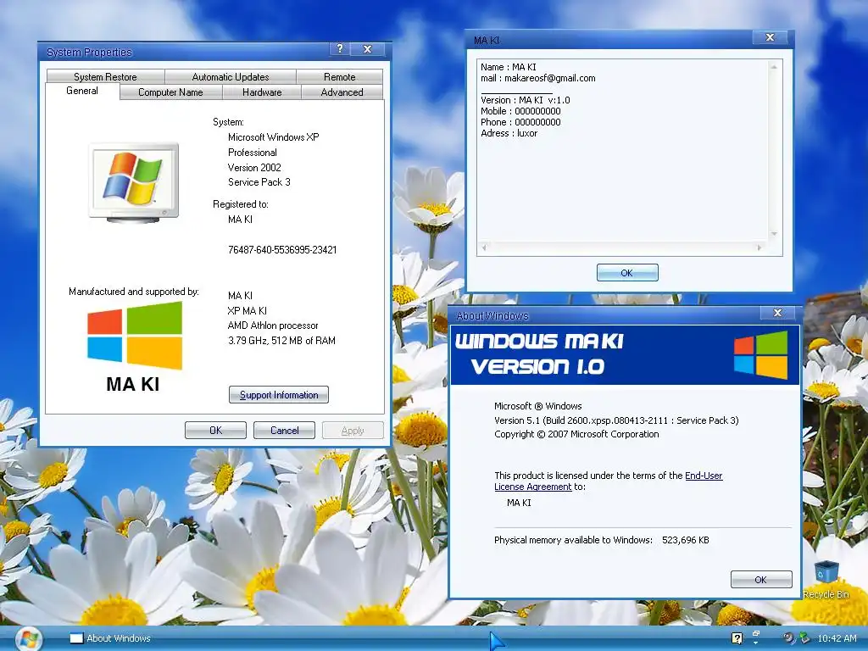Click the language bar restore icon
868x651 pixels.
(756, 632)
